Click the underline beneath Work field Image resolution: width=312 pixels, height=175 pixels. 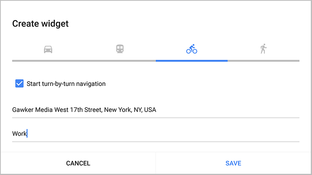pyautogui.click(x=156, y=142)
